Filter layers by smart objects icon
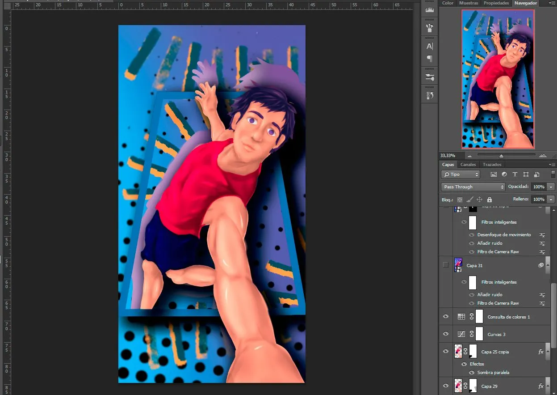The width and height of the screenshot is (557, 395). [x=536, y=174]
